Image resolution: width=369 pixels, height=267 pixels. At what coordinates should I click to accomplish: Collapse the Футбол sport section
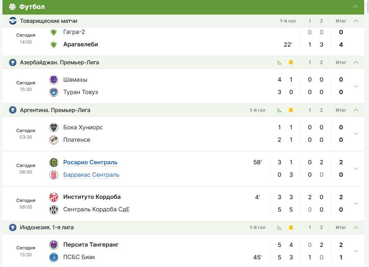coord(355,7)
